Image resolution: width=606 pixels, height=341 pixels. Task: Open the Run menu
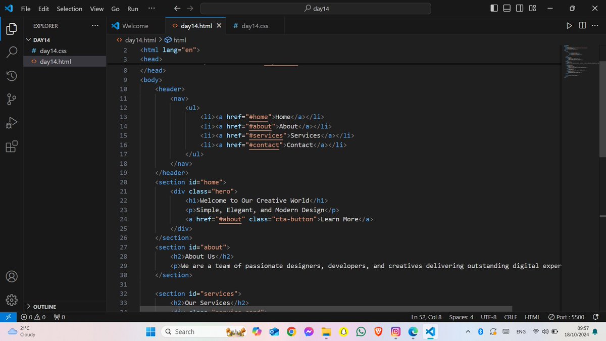133,9
